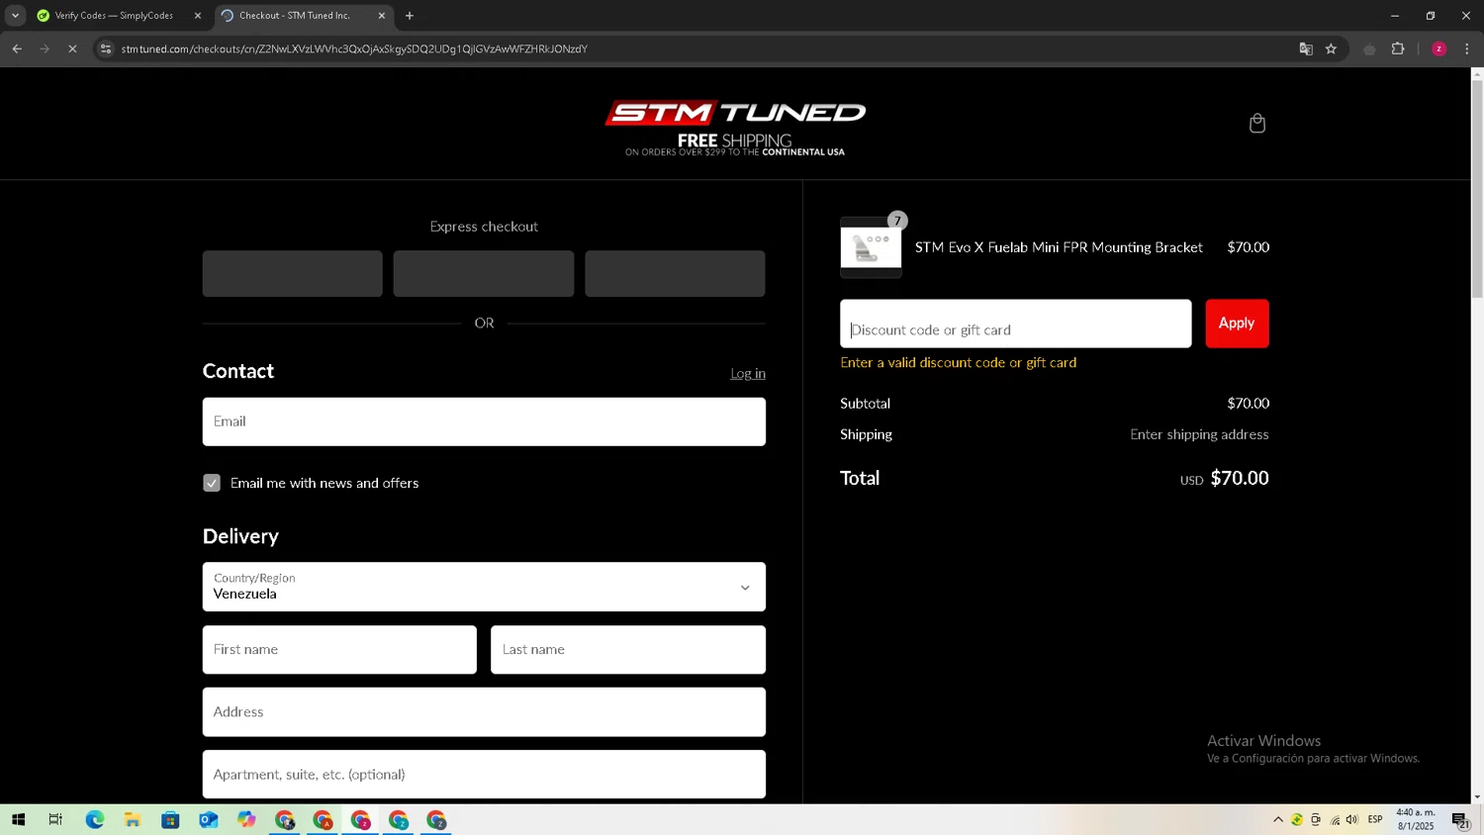Open Windows Start menu
1484x835 pixels.
(x=18, y=819)
